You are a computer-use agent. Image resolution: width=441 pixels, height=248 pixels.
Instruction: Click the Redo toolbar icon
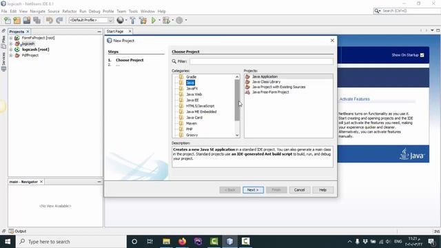click(x=59, y=20)
